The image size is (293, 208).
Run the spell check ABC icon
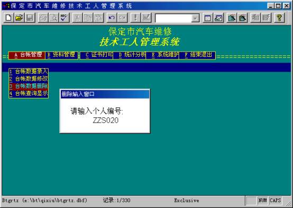pos(65,18)
